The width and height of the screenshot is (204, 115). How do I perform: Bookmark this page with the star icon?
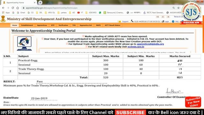coord(178,8)
